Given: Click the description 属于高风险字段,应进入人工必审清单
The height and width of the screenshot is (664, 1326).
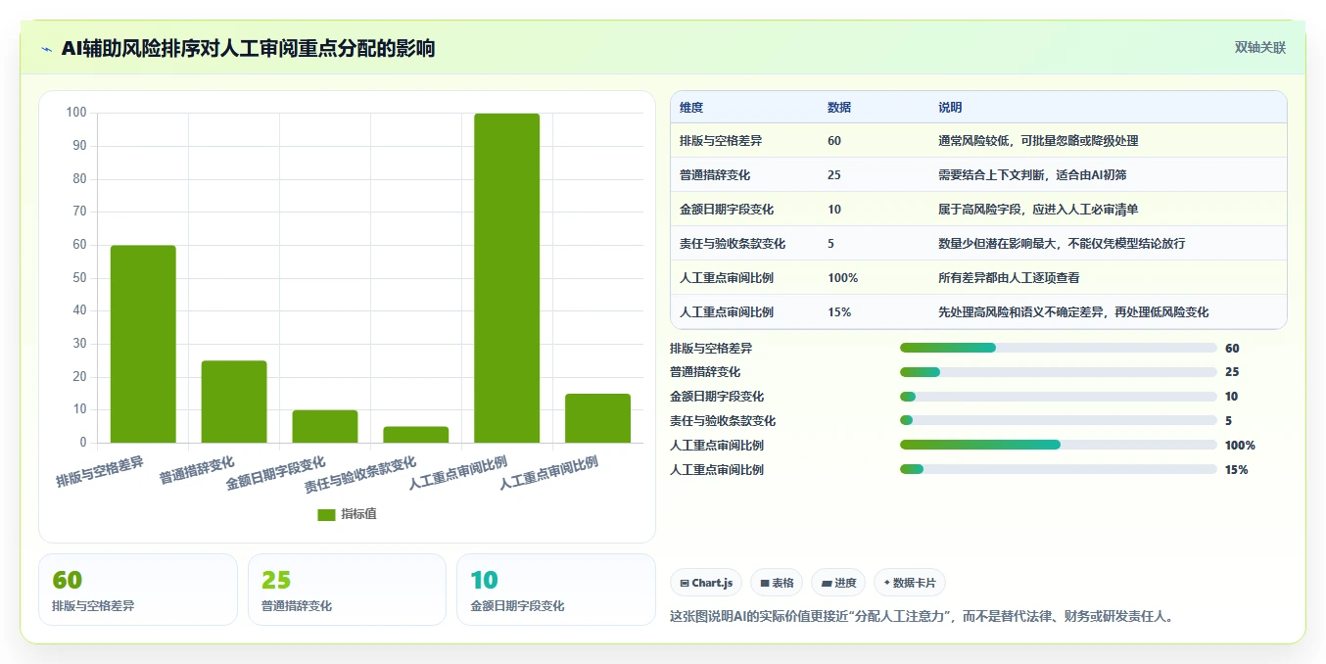Looking at the screenshot, I should point(1038,210).
